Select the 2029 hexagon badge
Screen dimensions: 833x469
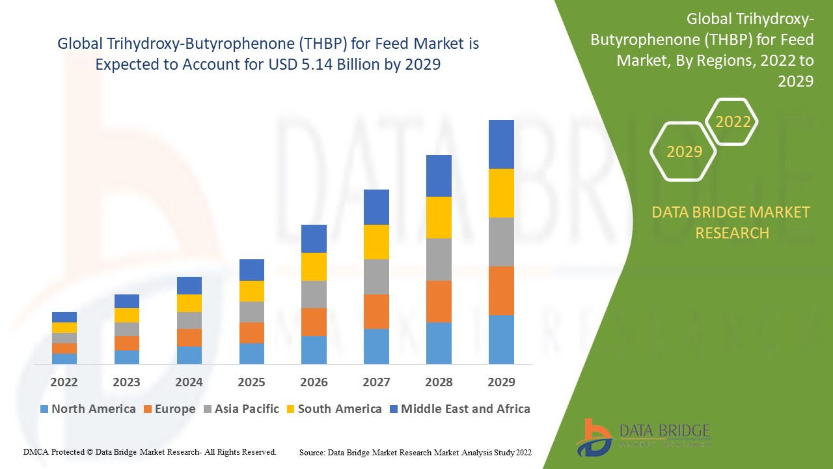coord(682,152)
